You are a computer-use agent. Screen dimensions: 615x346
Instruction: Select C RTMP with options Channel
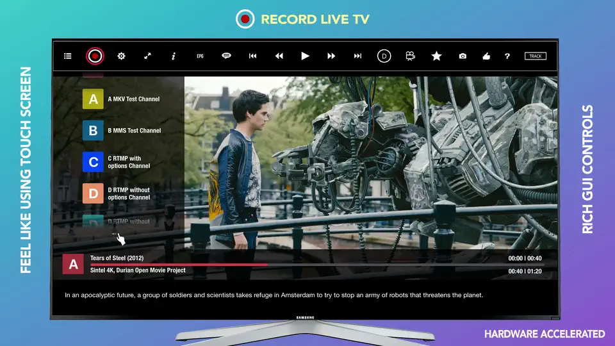[117, 162]
